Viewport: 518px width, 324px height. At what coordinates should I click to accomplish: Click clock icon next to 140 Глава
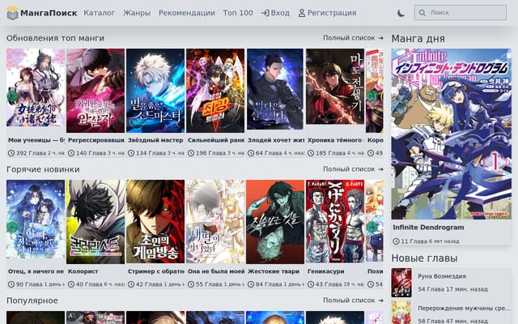pos(71,153)
